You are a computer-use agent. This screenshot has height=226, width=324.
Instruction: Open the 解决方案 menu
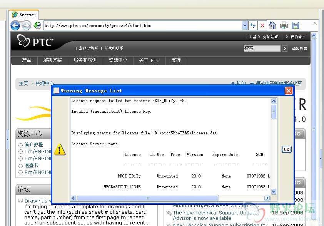(x=52, y=60)
